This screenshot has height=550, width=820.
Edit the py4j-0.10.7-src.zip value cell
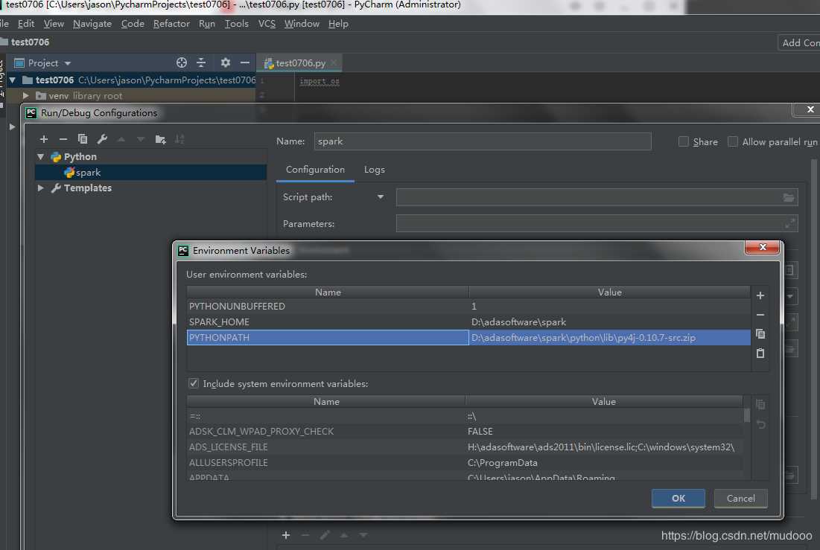point(609,337)
